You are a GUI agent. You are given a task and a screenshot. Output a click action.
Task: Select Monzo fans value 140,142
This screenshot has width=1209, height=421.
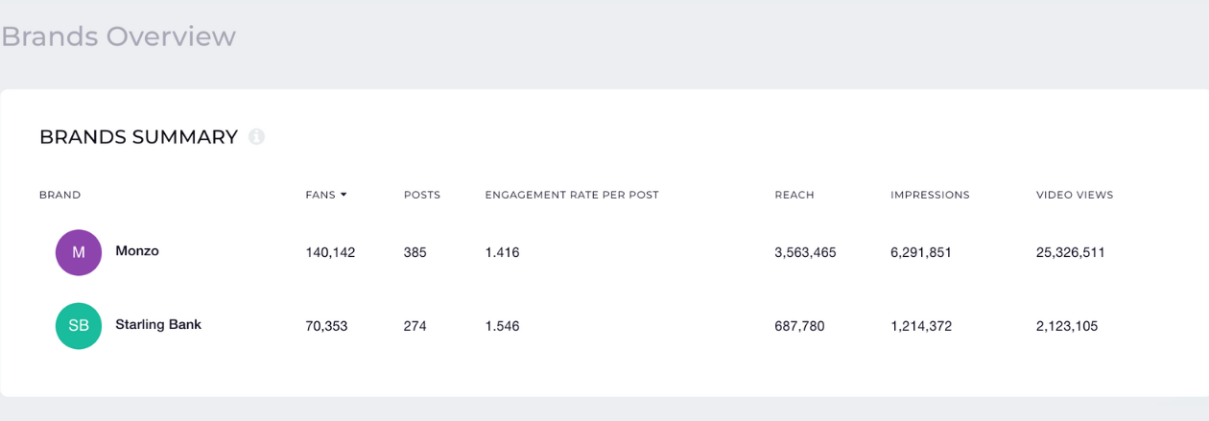[330, 253]
